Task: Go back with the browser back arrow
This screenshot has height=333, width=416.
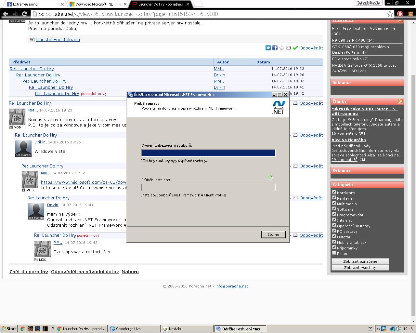Action: coord(6,14)
